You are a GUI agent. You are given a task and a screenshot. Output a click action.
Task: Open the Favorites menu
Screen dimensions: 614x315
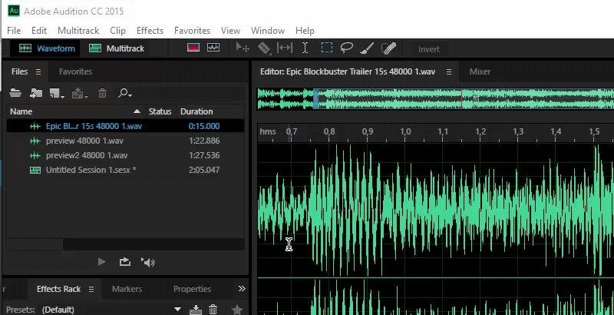tap(193, 31)
